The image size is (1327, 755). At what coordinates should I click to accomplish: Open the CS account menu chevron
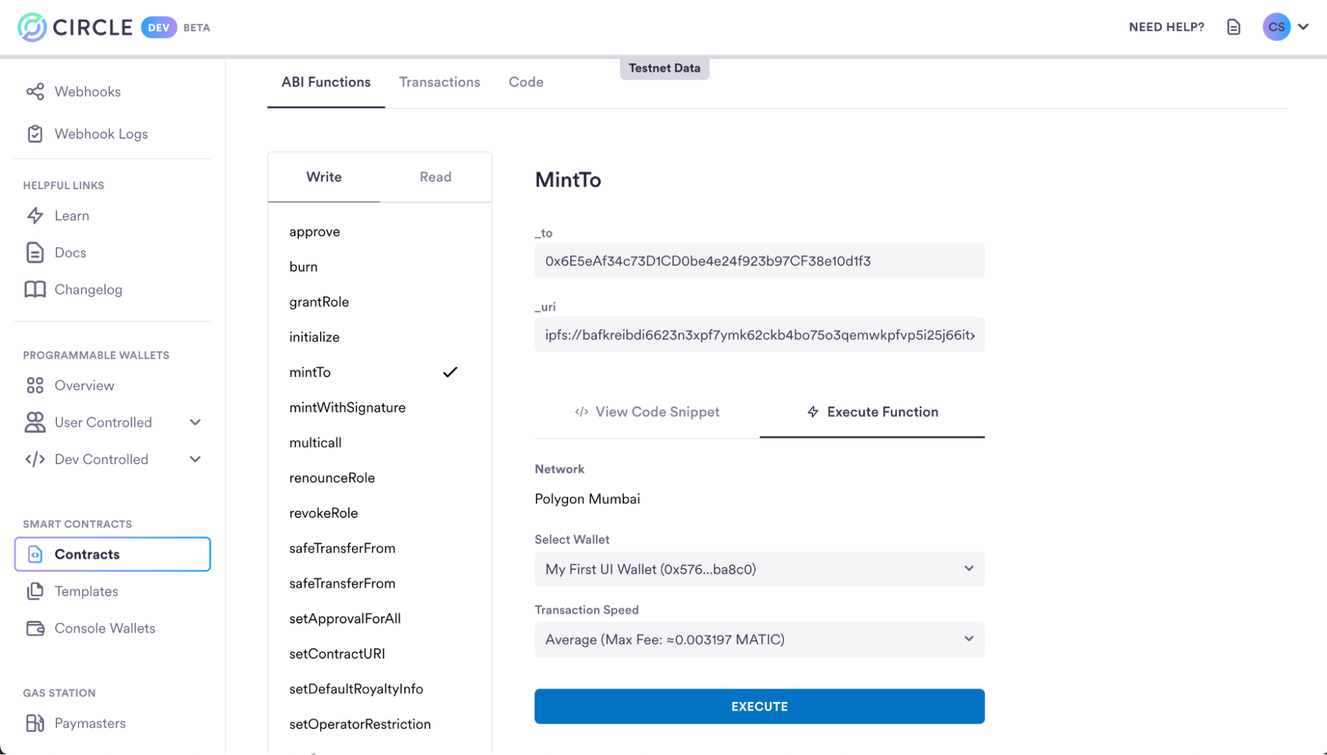click(1303, 27)
